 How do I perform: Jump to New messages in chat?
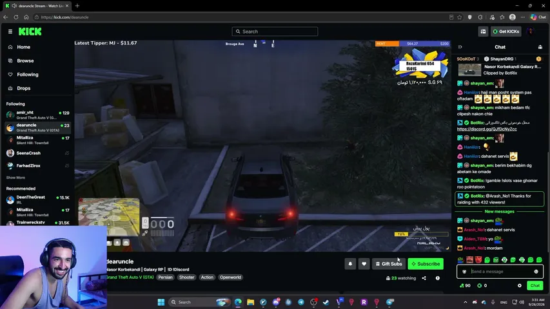coord(499,212)
